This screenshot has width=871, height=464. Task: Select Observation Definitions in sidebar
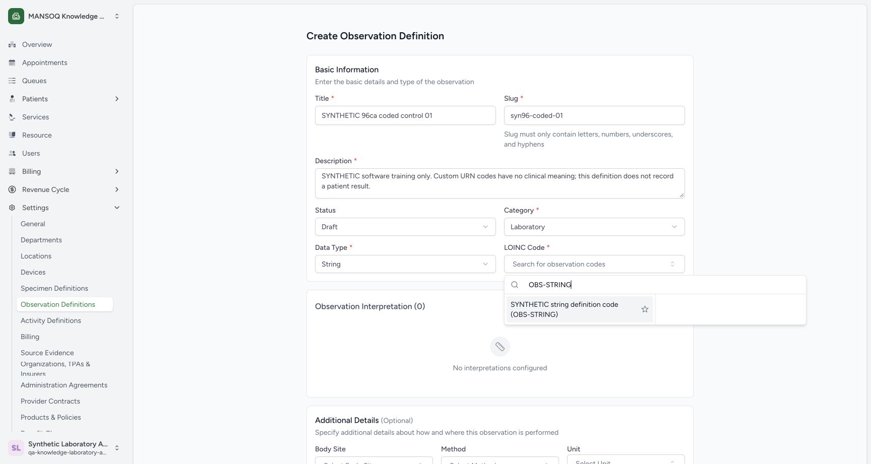tap(65, 304)
